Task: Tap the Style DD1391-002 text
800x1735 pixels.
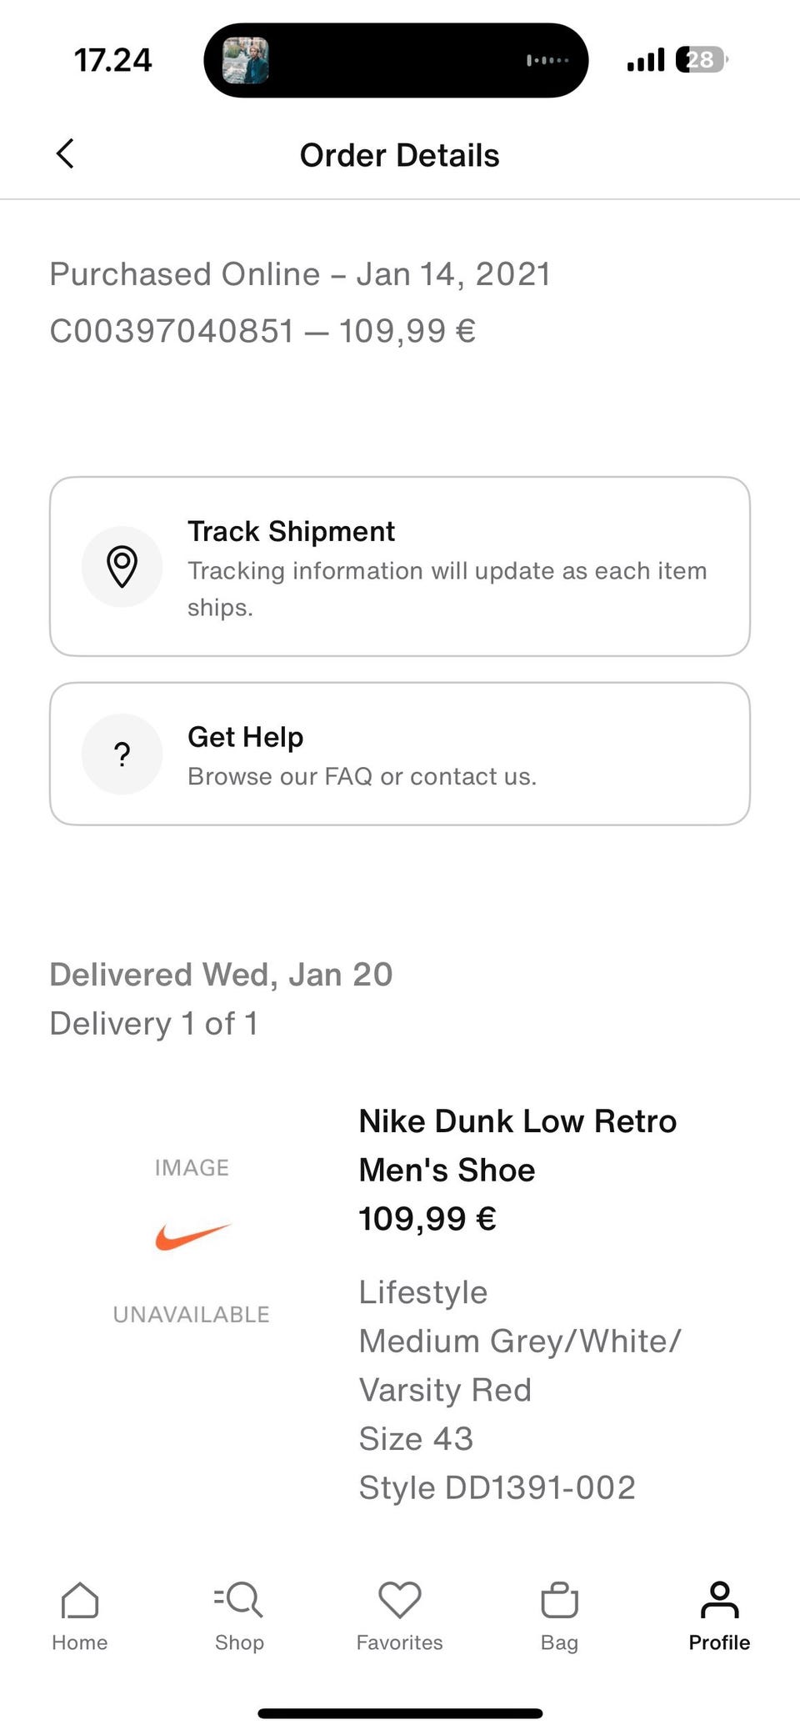Action: [497, 1487]
